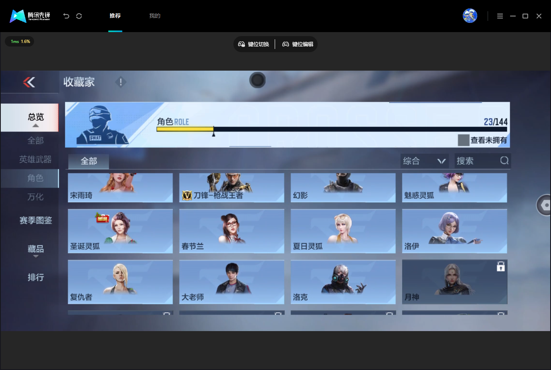Click the 搜索 input field
This screenshot has height=370, width=551.
482,161
